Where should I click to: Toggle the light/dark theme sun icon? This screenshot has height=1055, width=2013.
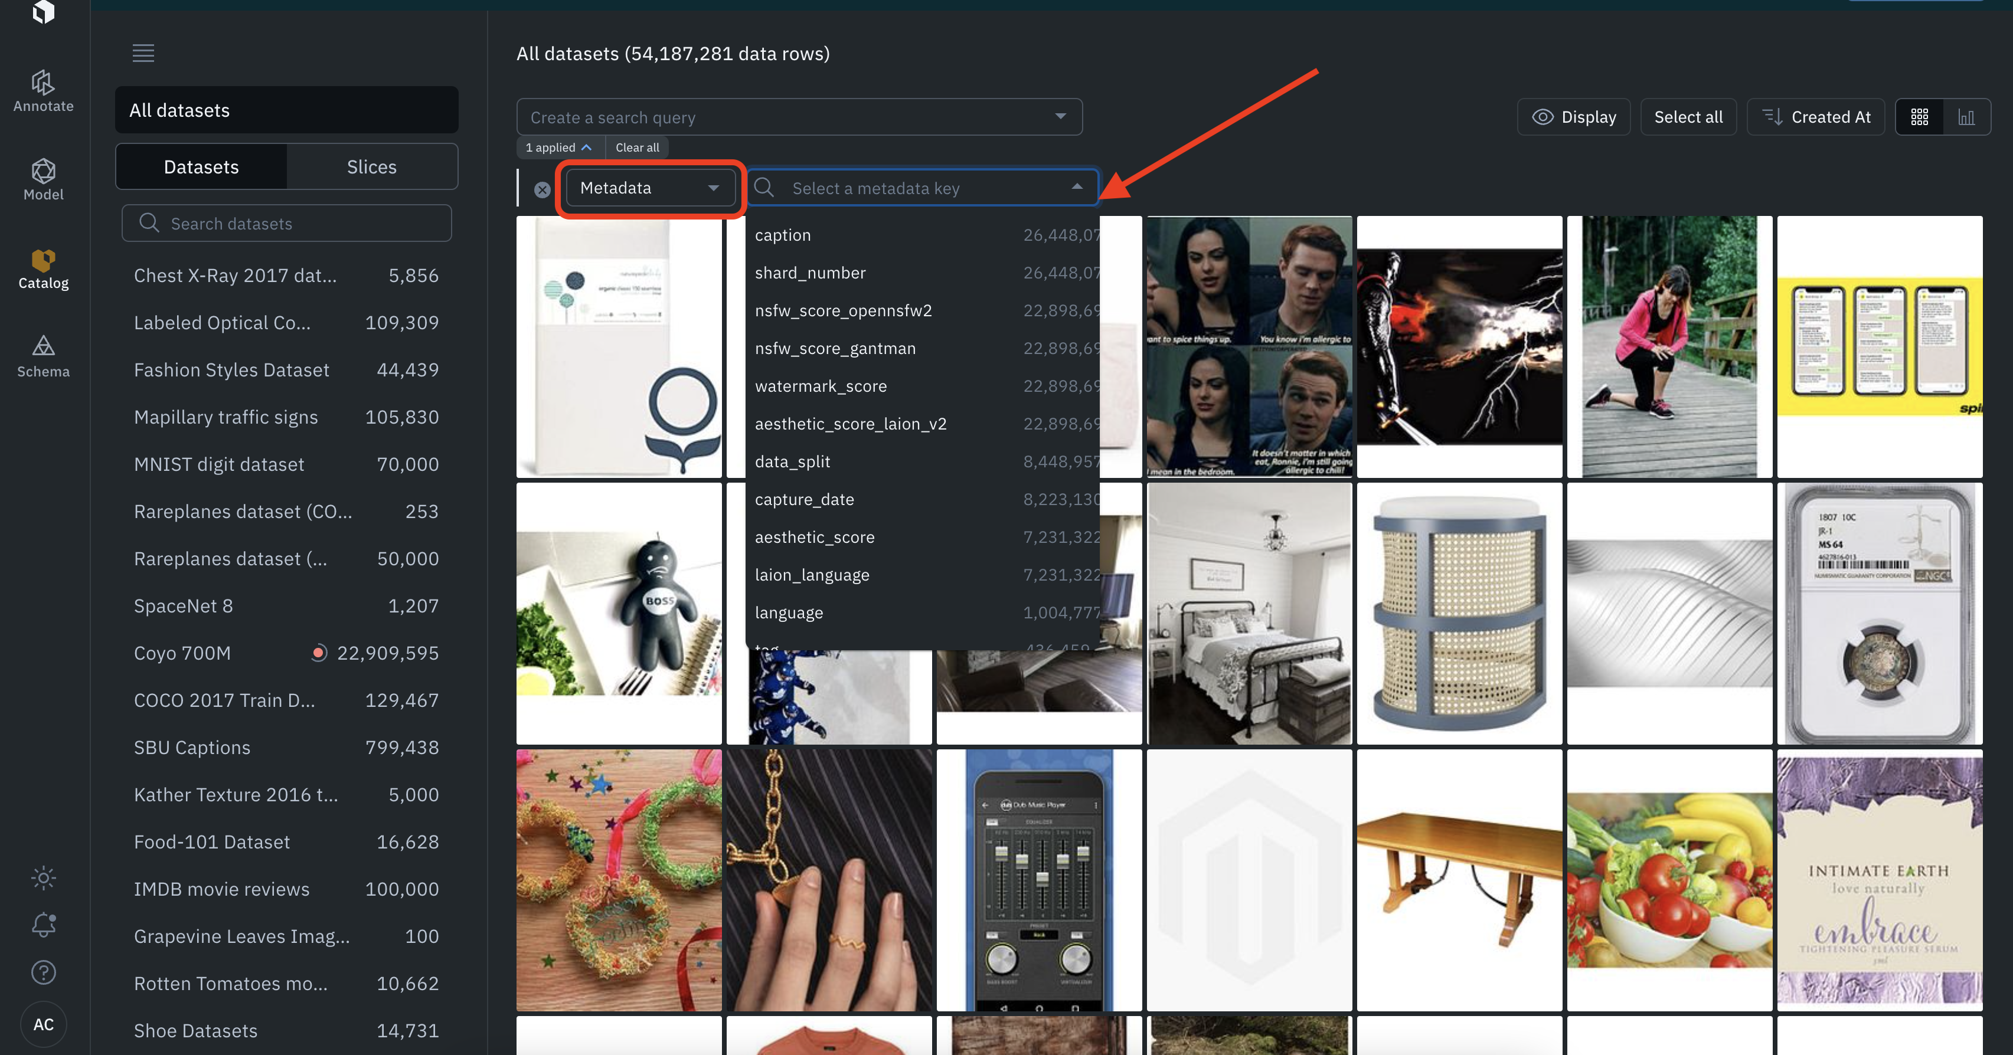point(43,878)
